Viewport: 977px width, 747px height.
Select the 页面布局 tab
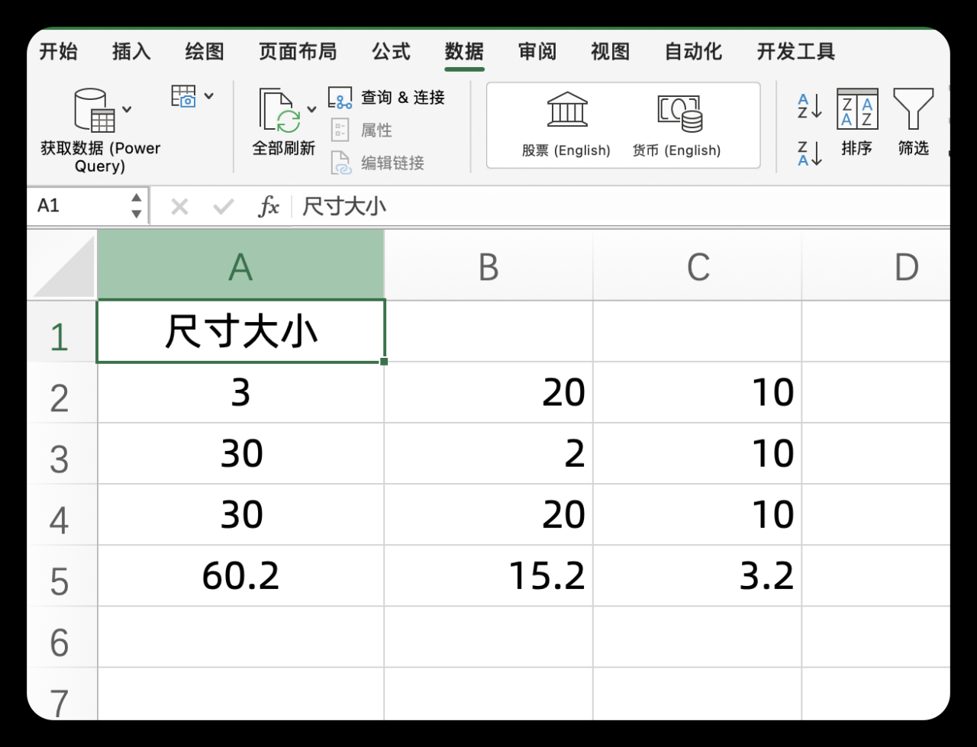click(298, 51)
